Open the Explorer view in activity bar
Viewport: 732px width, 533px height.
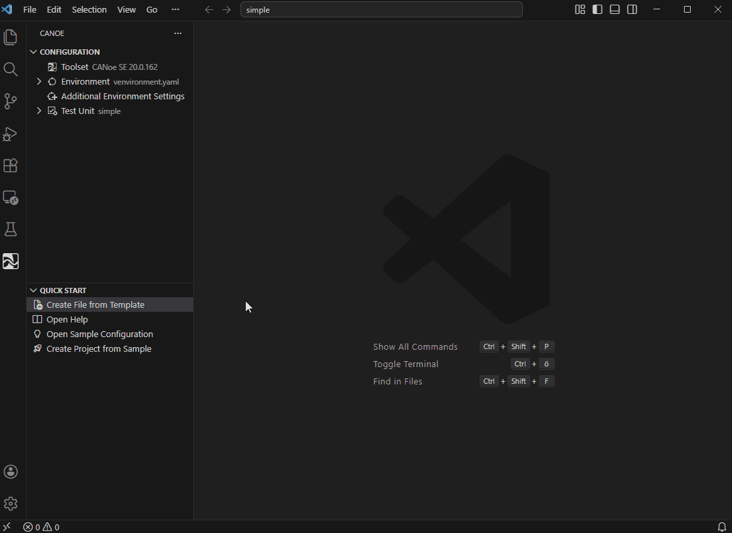(x=10, y=37)
